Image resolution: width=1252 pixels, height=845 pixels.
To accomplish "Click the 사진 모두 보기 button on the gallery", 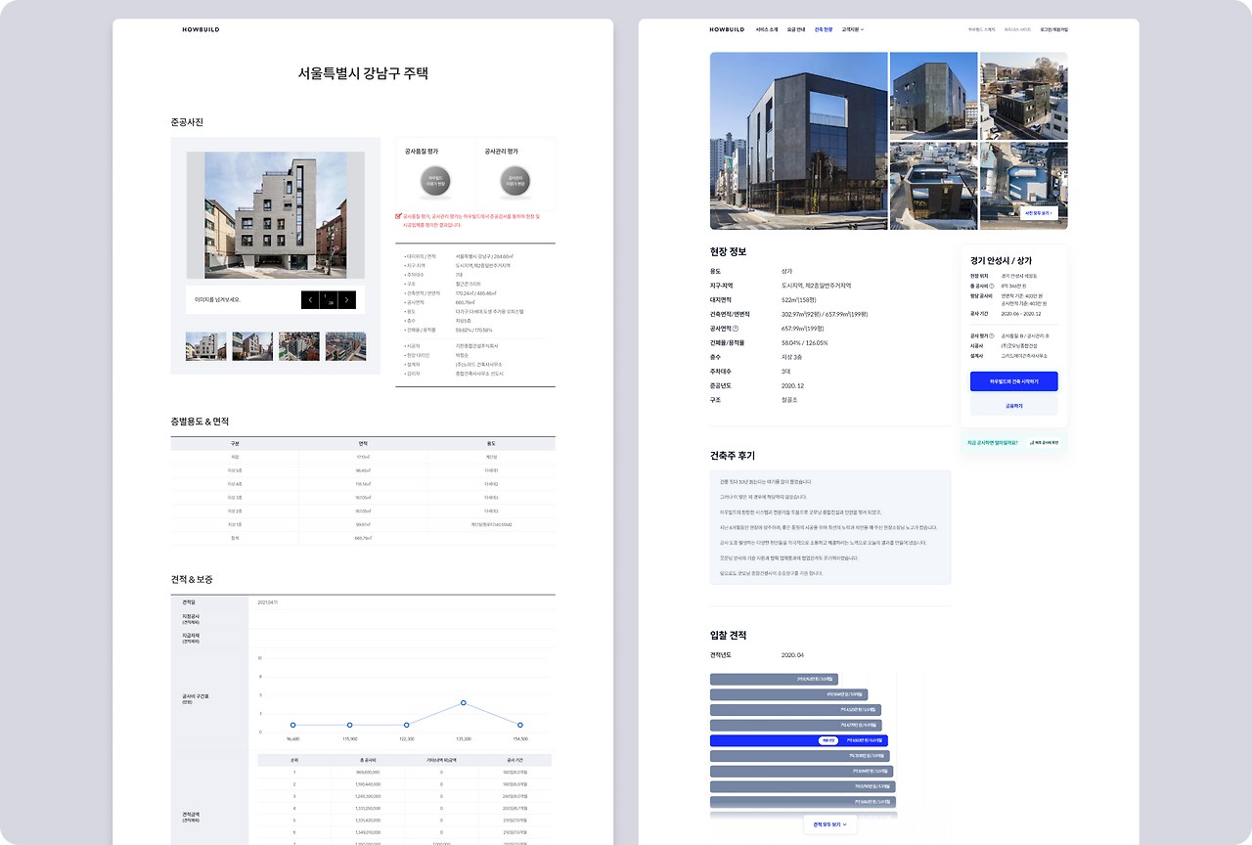I will tap(1038, 212).
